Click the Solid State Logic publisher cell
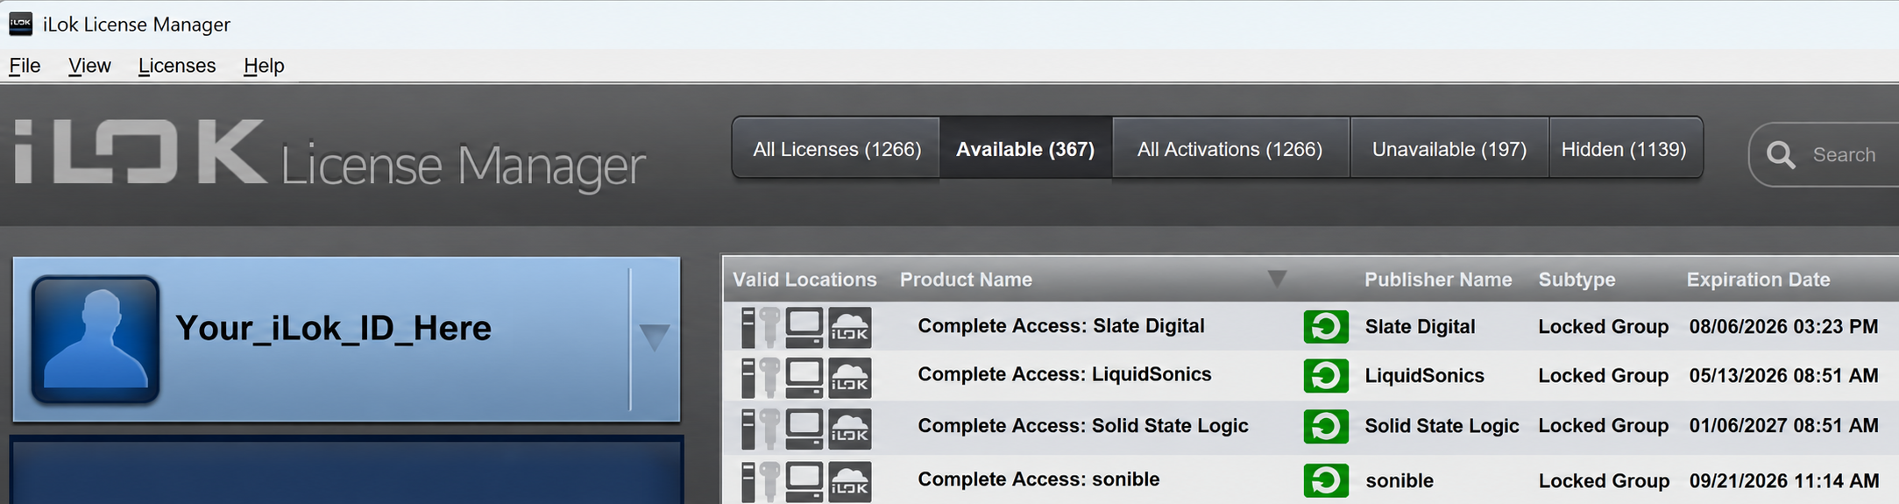 pyautogui.click(x=1442, y=426)
